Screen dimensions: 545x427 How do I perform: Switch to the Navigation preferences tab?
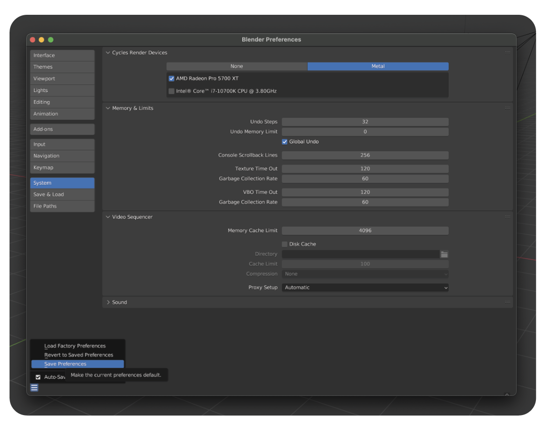[62, 156]
